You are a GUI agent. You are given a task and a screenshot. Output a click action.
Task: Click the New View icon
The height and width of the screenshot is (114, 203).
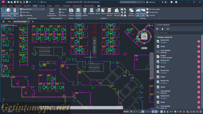[x=21, y=12]
